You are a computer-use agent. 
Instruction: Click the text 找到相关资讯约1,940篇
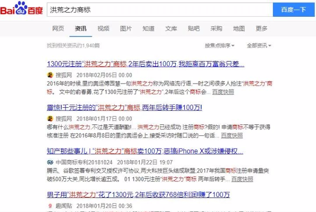(x=74, y=45)
